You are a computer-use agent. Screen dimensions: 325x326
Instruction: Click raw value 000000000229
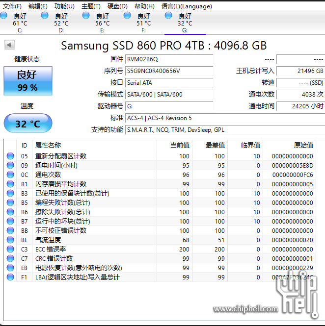click(292, 268)
